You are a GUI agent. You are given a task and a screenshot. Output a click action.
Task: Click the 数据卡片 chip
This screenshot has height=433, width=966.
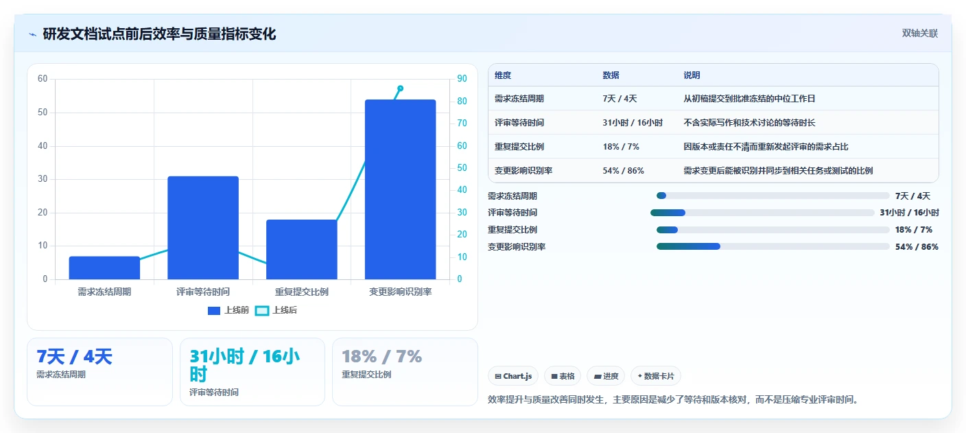(x=656, y=376)
